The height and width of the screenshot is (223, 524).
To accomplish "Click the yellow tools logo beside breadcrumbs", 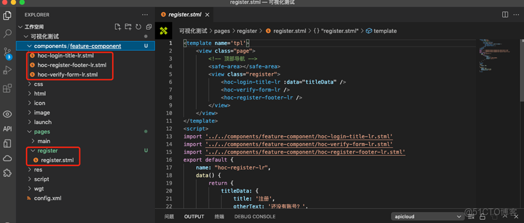I will pos(164,31).
